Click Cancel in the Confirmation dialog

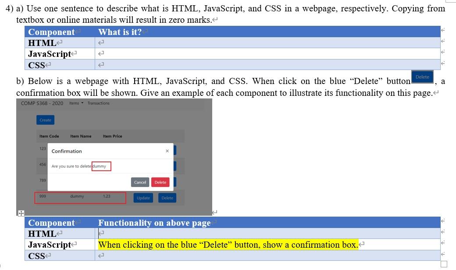pyautogui.click(x=140, y=182)
